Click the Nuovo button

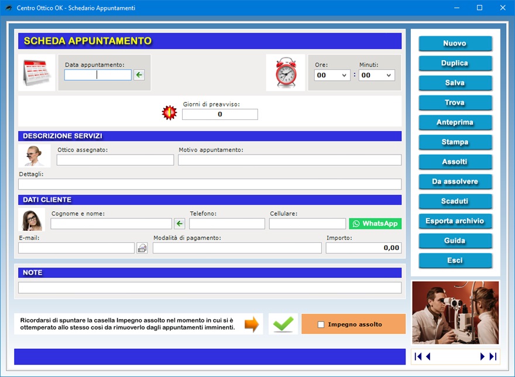(x=455, y=43)
